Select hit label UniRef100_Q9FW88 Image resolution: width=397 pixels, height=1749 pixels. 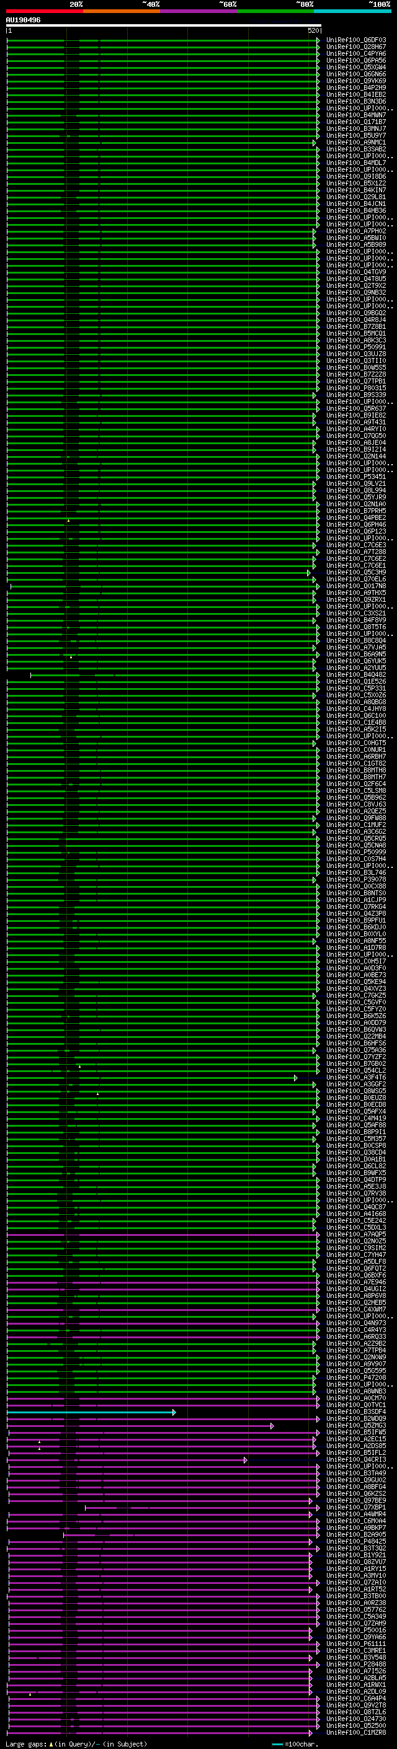pyautogui.click(x=356, y=818)
